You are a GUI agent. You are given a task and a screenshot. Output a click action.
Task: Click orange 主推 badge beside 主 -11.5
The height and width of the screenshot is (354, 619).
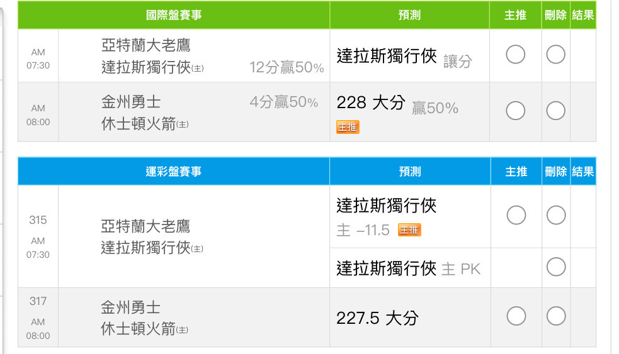tap(409, 230)
